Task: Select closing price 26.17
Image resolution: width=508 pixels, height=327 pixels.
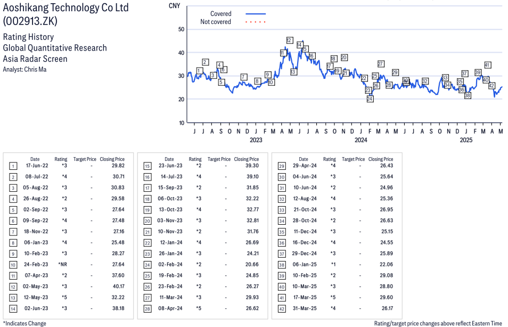Action: click(x=388, y=308)
